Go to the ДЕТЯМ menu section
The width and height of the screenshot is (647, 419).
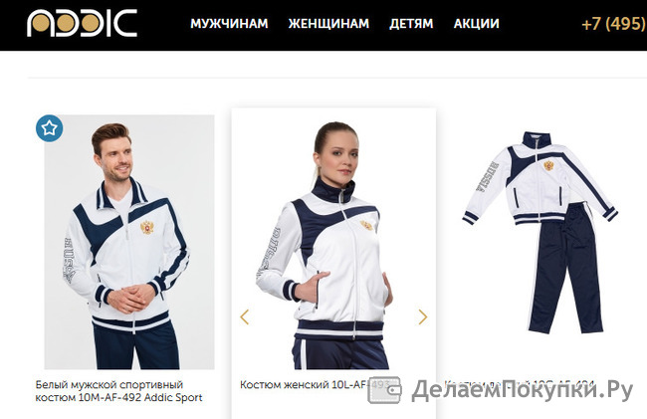[411, 24]
